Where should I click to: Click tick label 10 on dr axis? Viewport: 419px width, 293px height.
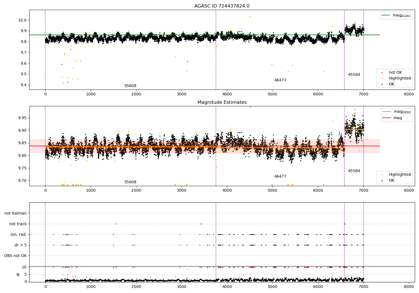click(25, 267)
